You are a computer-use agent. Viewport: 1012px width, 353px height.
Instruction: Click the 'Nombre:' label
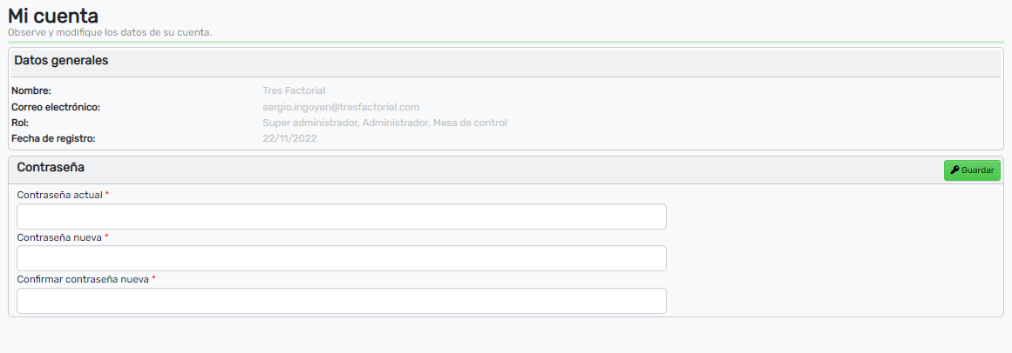point(31,90)
